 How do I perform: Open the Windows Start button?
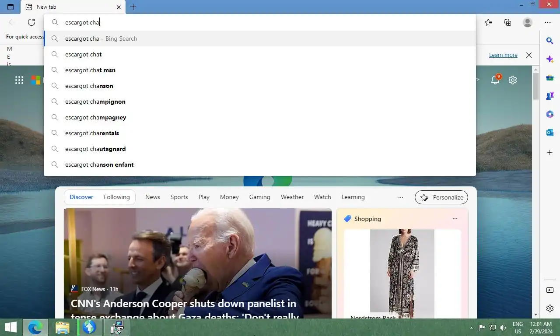point(10,327)
